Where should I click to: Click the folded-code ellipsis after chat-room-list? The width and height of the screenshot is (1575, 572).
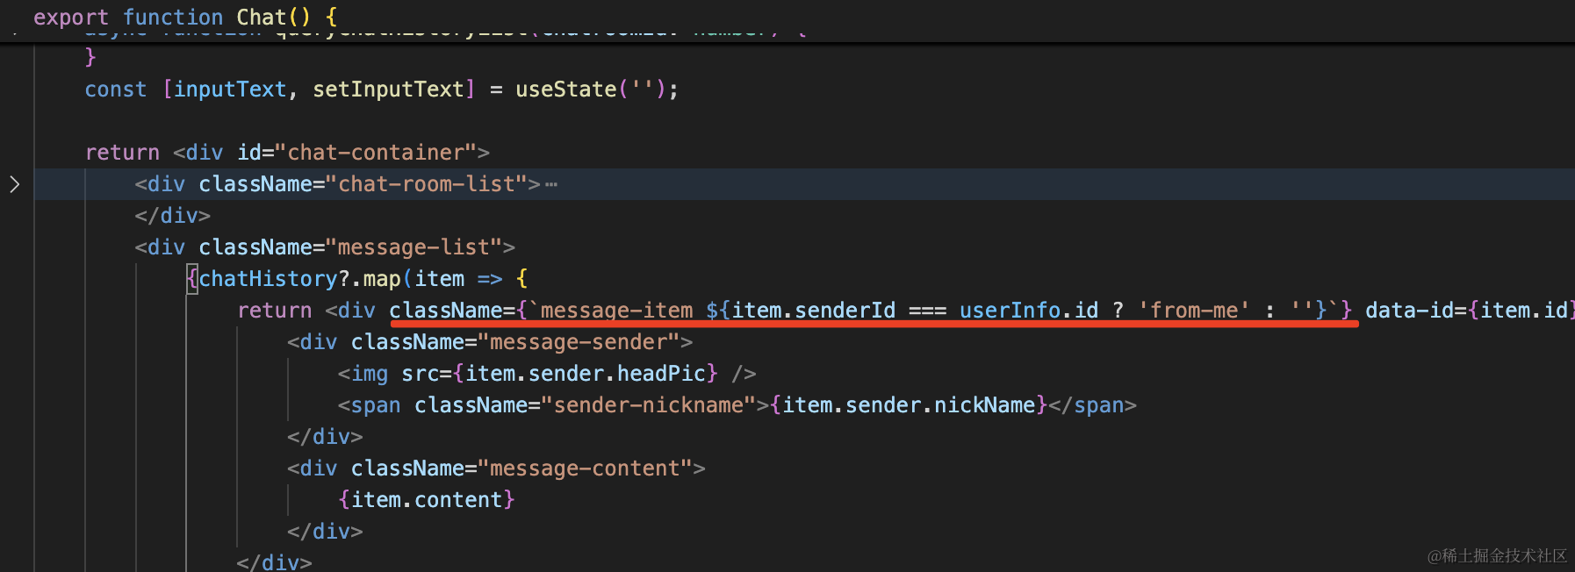(x=551, y=185)
